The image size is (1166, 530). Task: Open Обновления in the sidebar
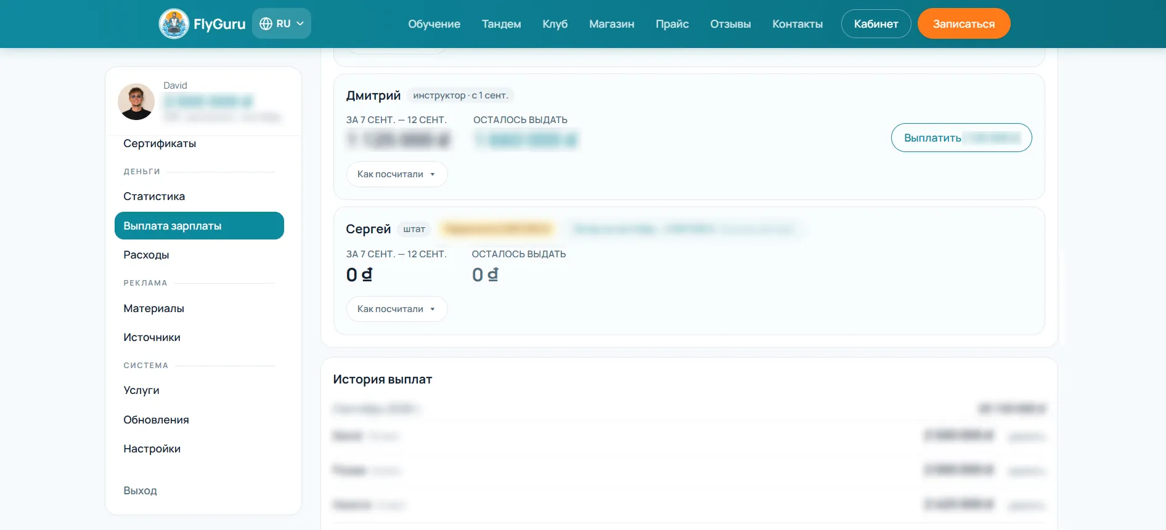click(x=156, y=420)
